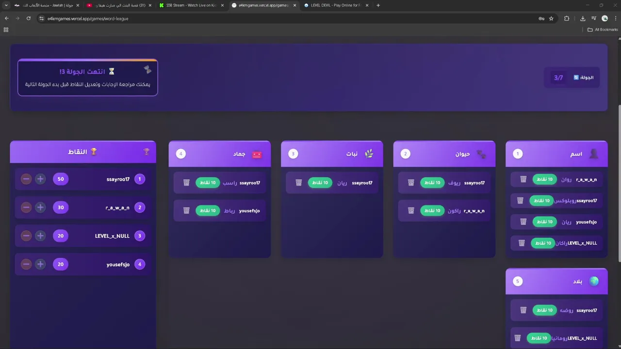Toggle 10 نقاط badge for راكون
This screenshot has height=349, width=621.
(432, 211)
